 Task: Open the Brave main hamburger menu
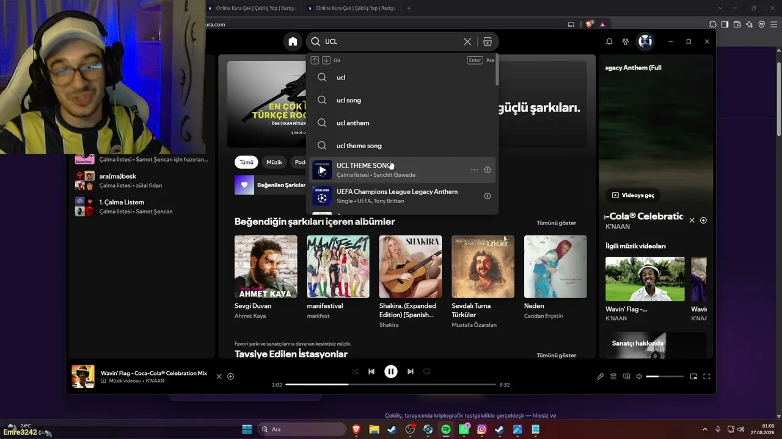[773, 24]
